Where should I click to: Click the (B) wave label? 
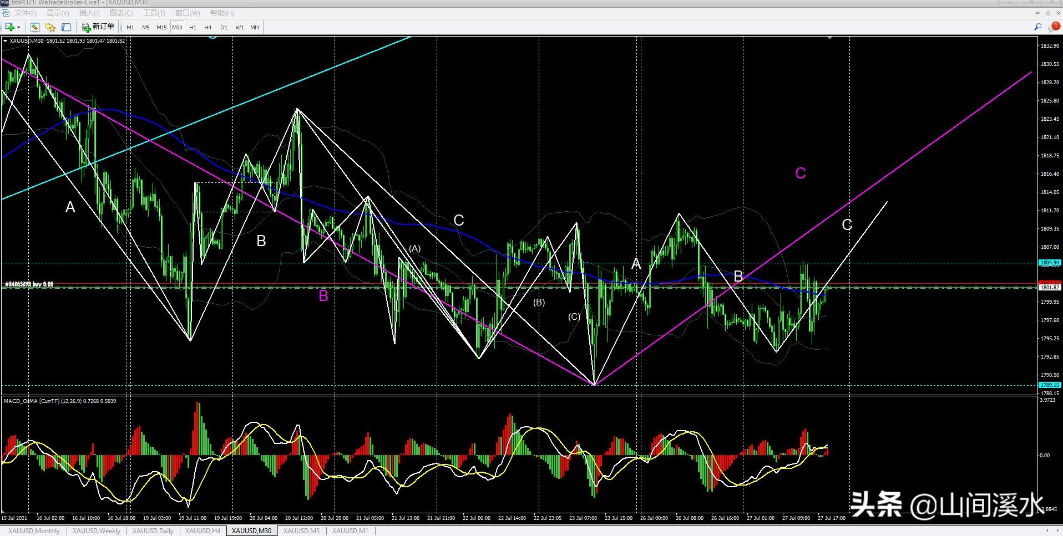pos(539,302)
